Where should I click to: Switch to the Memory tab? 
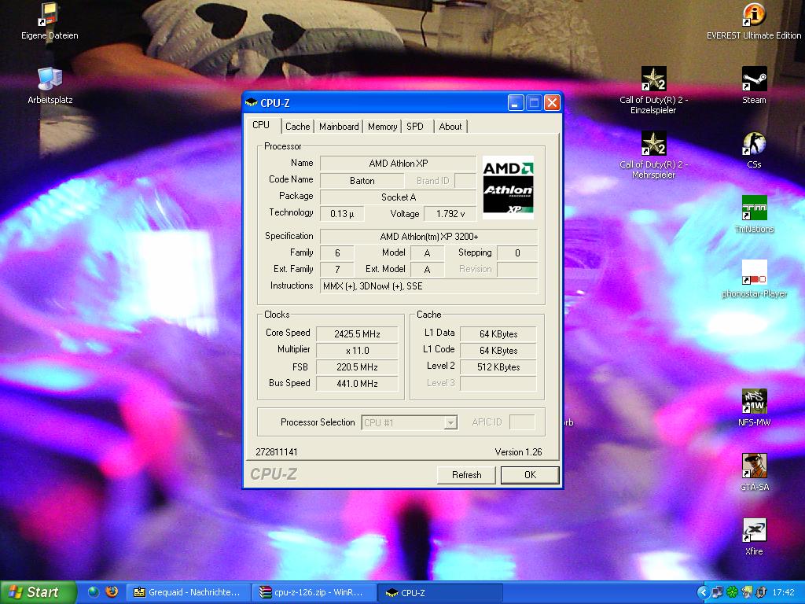383,127
